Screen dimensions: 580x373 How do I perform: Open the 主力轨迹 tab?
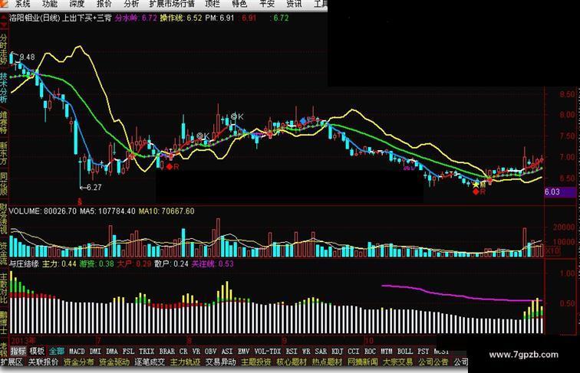pyautogui.click(x=186, y=362)
